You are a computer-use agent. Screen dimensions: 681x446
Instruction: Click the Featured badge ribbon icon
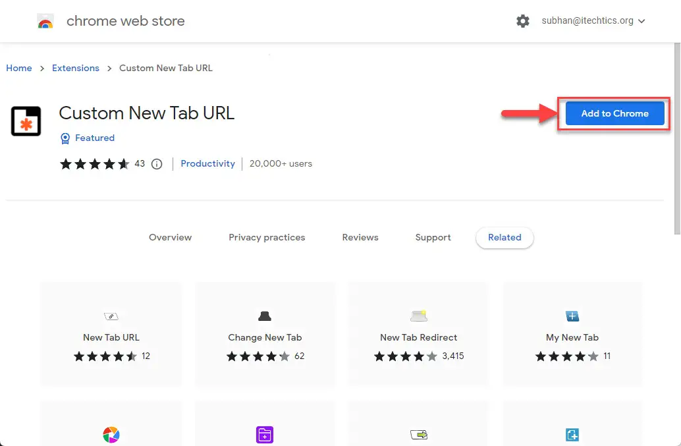point(65,138)
